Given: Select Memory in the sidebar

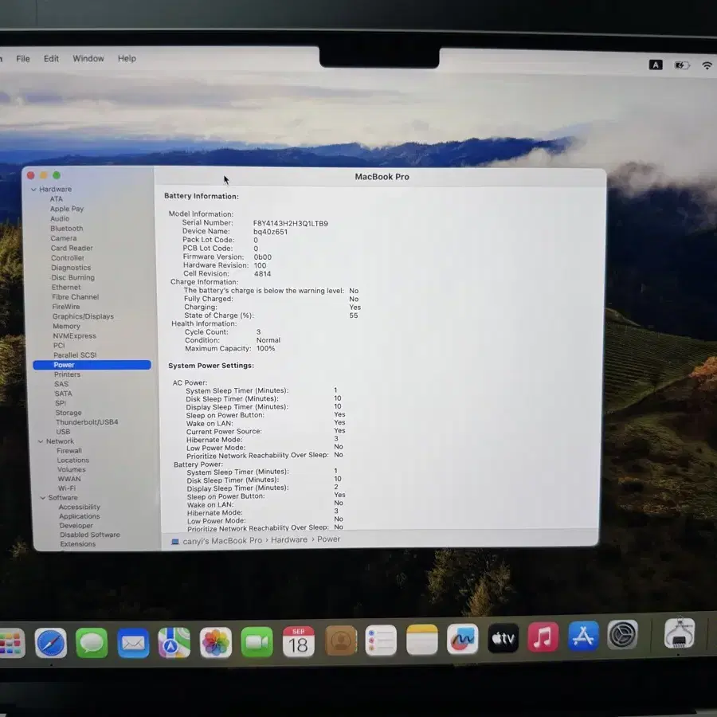Looking at the screenshot, I should coord(66,326).
